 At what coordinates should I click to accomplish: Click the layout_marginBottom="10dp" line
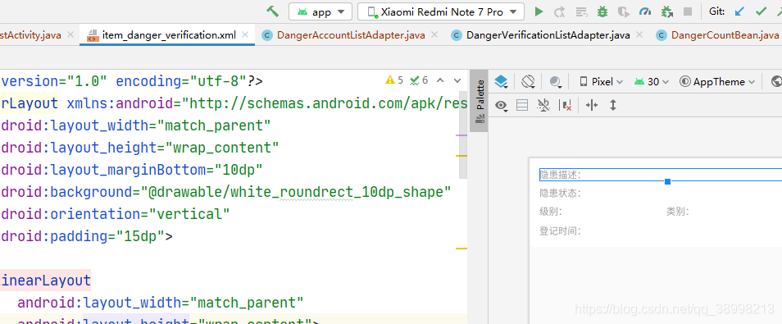click(132, 170)
